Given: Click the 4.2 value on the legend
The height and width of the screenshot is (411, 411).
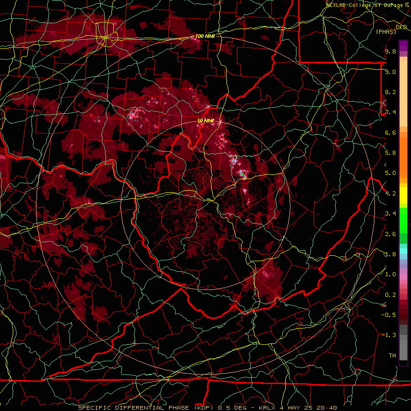Looking at the screenshot, I should 390,194.
